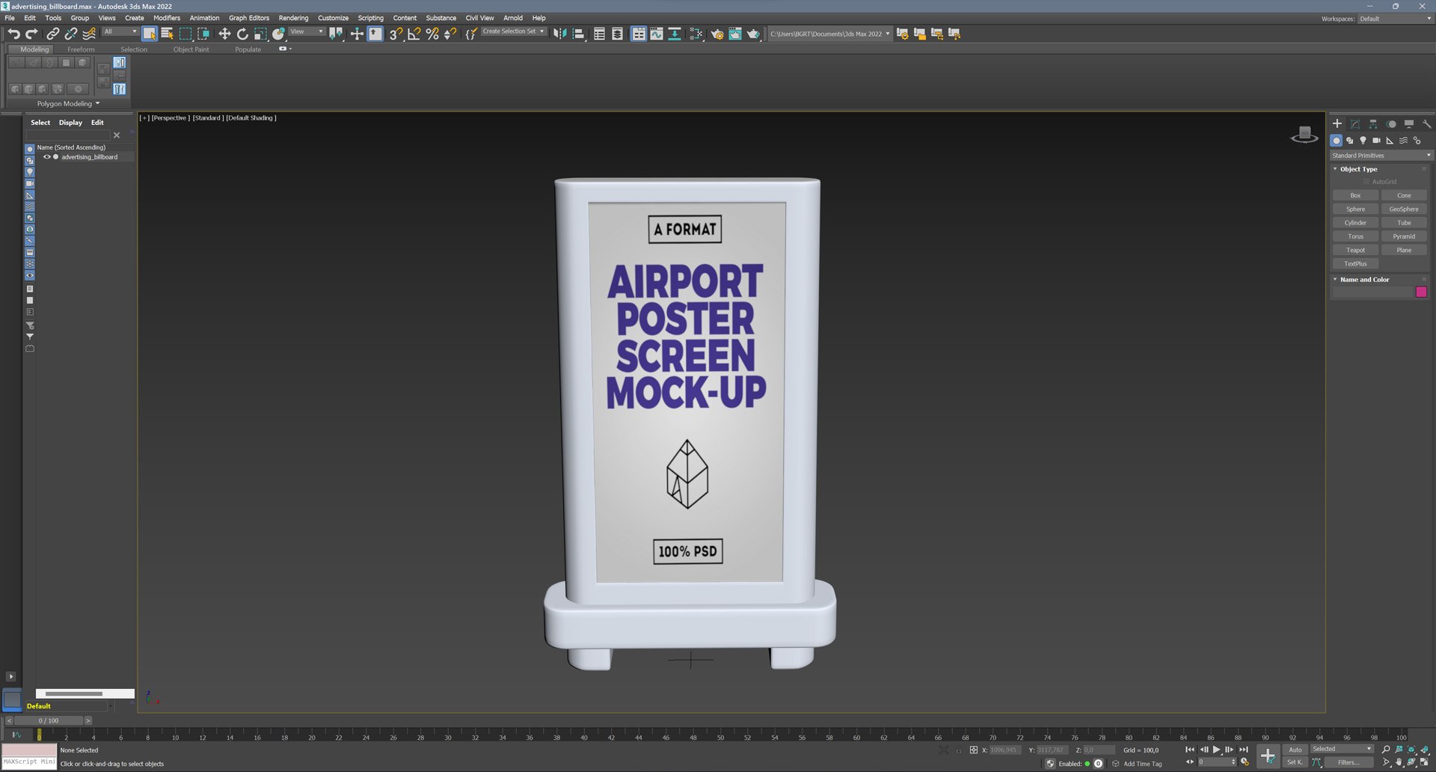Click the Play Animation button
This screenshot has height=772, width=1436.
pyautogui.click(x=1216, y=750)
